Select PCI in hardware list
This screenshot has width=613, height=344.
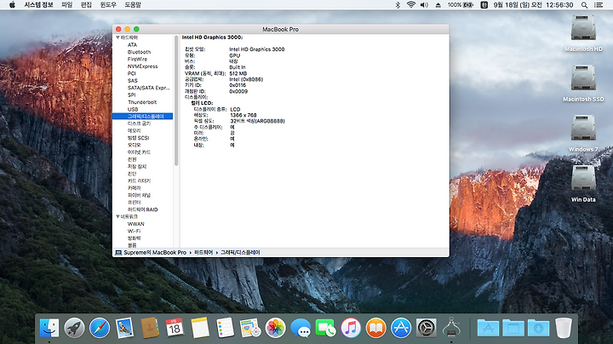tap(132, 73)
